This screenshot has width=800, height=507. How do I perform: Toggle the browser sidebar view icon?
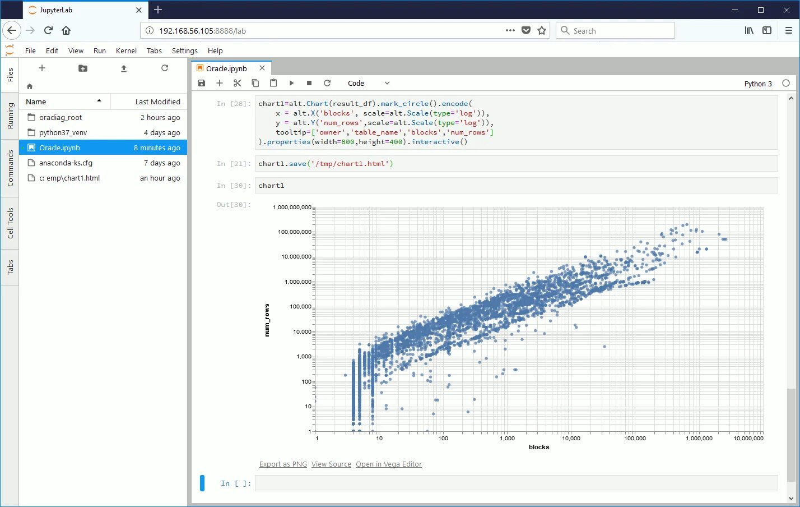767,30
